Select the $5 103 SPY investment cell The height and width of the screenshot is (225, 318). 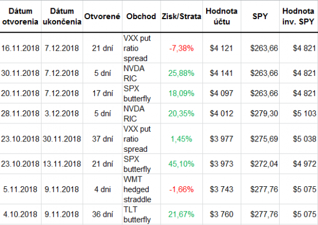pyautogui.click(x=298, y=113)
